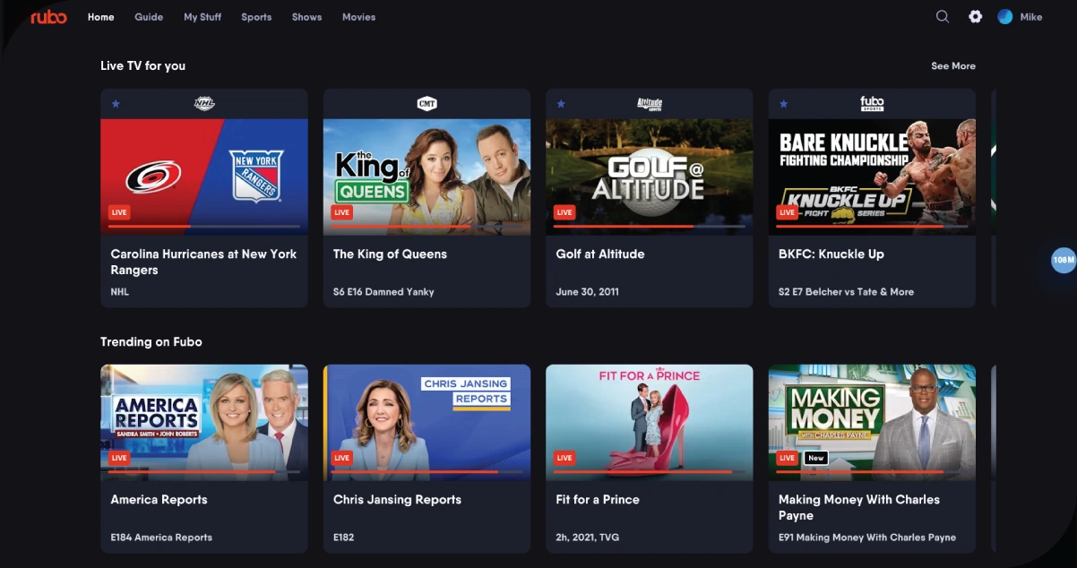Viewport: 1077px width, 568px height.
Task: Click the fubo Sports logo on the BKFC tile
Action: [871, 103]
